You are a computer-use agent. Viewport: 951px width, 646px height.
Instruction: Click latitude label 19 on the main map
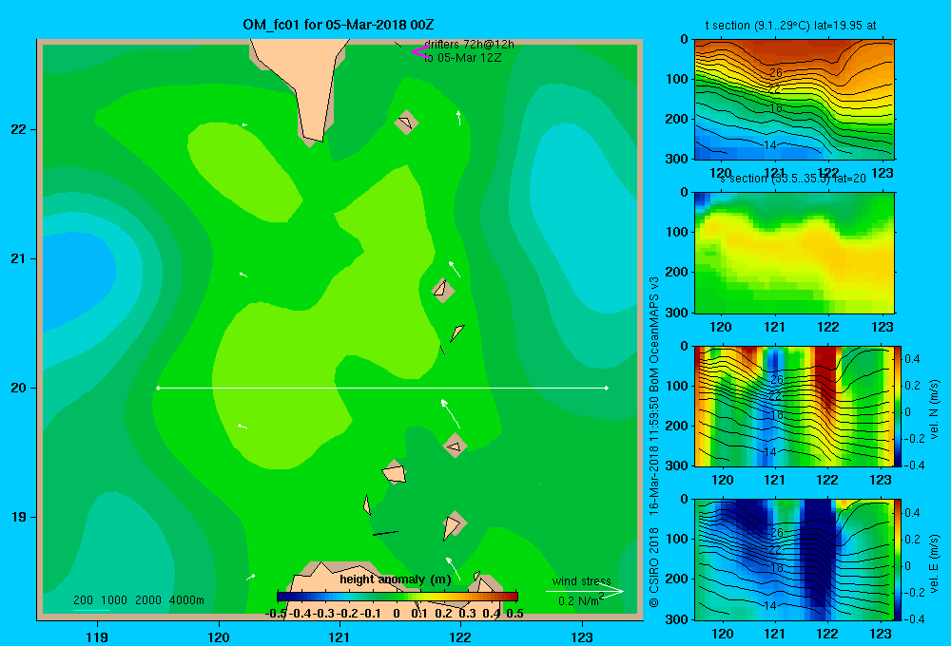coord(19,517)
